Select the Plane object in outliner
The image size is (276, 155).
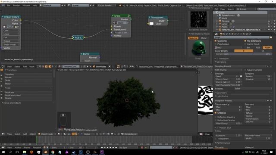point(224,27)
